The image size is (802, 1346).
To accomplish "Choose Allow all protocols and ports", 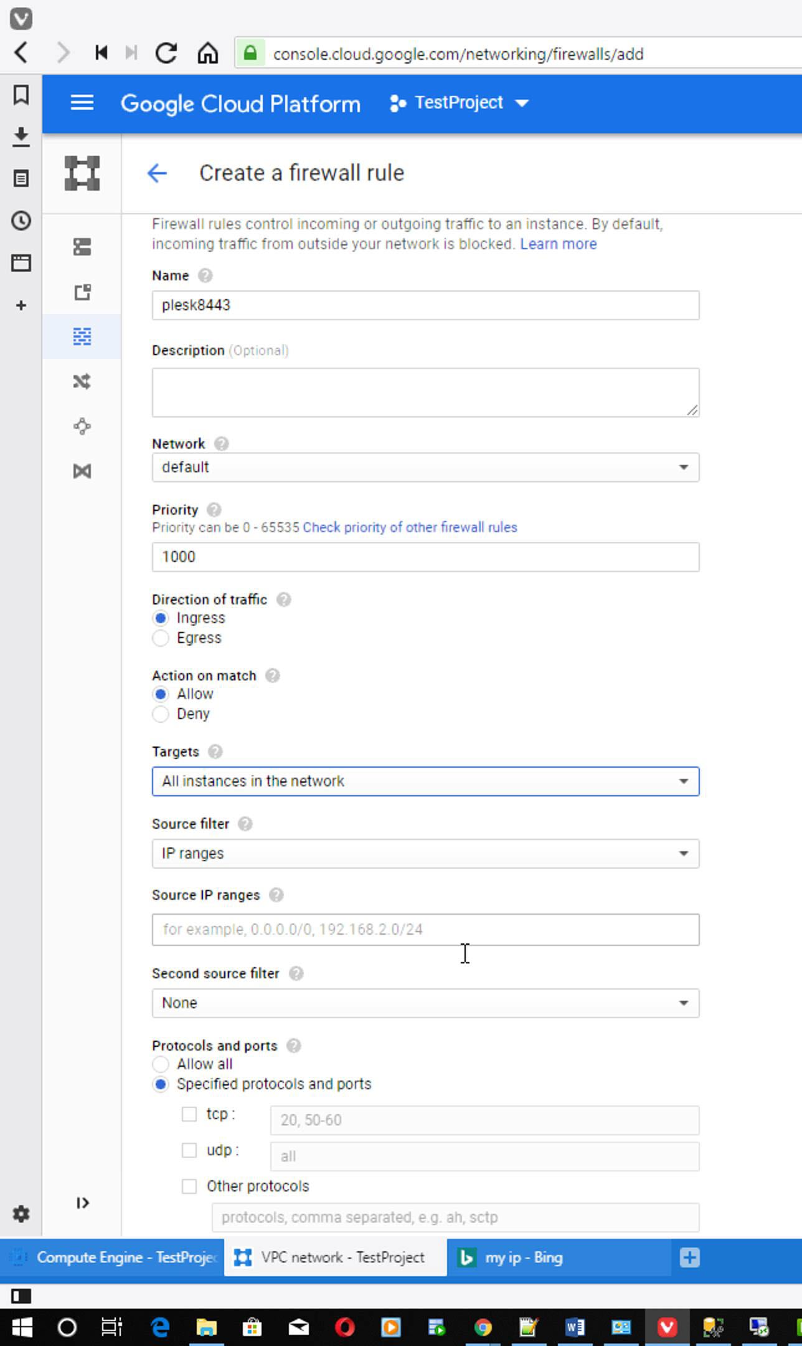I will [161, 1064].
